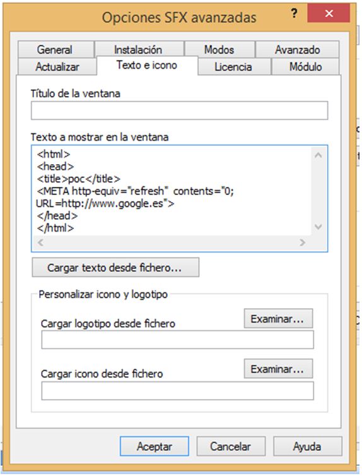
Task: Open the Instalación tab
Action: (x=139, y=49)
